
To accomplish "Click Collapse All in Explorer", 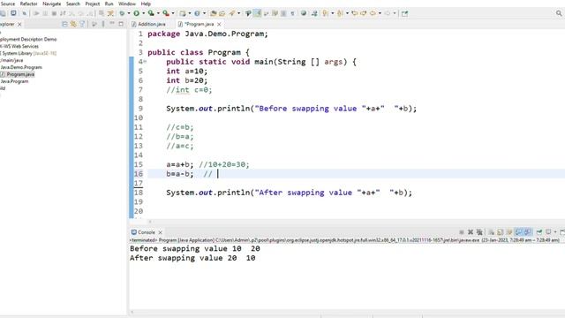I will click(x=64, y=24).
